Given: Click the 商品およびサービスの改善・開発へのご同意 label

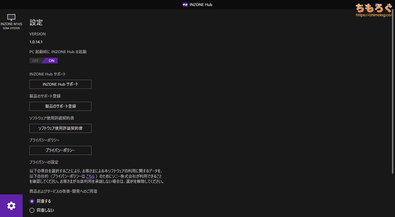Looking at the screenshot, I should click(63, 191).
